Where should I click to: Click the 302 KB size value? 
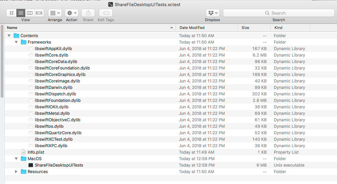coord(259,94)
